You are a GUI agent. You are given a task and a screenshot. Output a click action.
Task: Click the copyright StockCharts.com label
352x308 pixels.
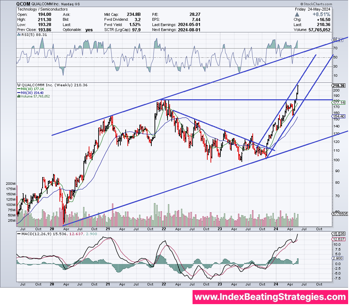(x=316, y=4)
